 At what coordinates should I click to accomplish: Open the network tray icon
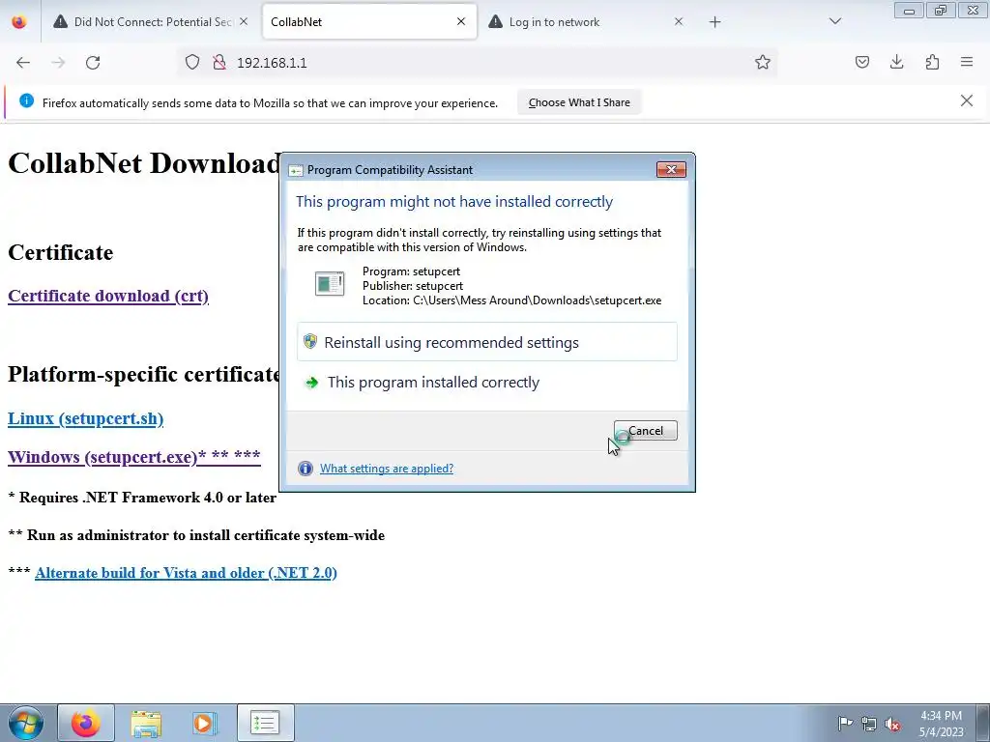[869, 723]
